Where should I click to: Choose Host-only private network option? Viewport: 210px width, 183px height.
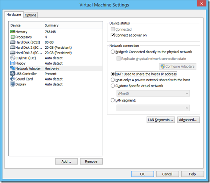pyautogui.click(x=113, y=80)
